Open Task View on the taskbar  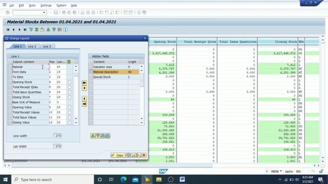[111, 179]
